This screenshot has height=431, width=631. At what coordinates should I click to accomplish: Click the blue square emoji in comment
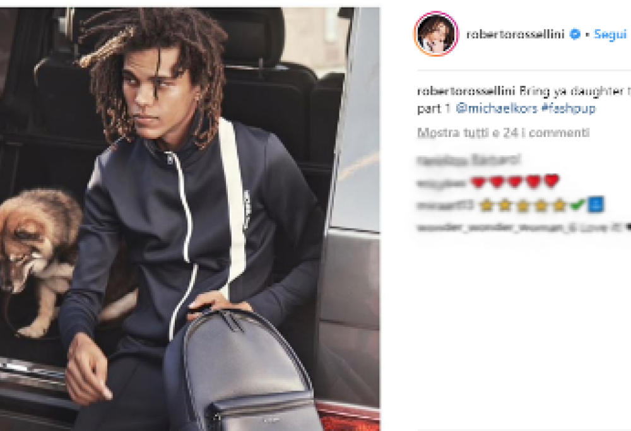pos(596,204)
